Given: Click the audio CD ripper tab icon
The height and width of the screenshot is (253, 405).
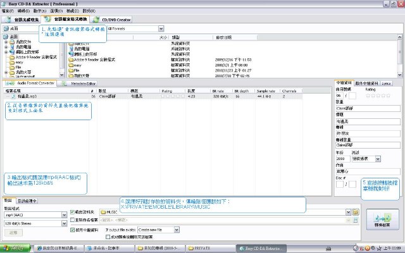Looking at the screenshot, I should pos(8,20).
